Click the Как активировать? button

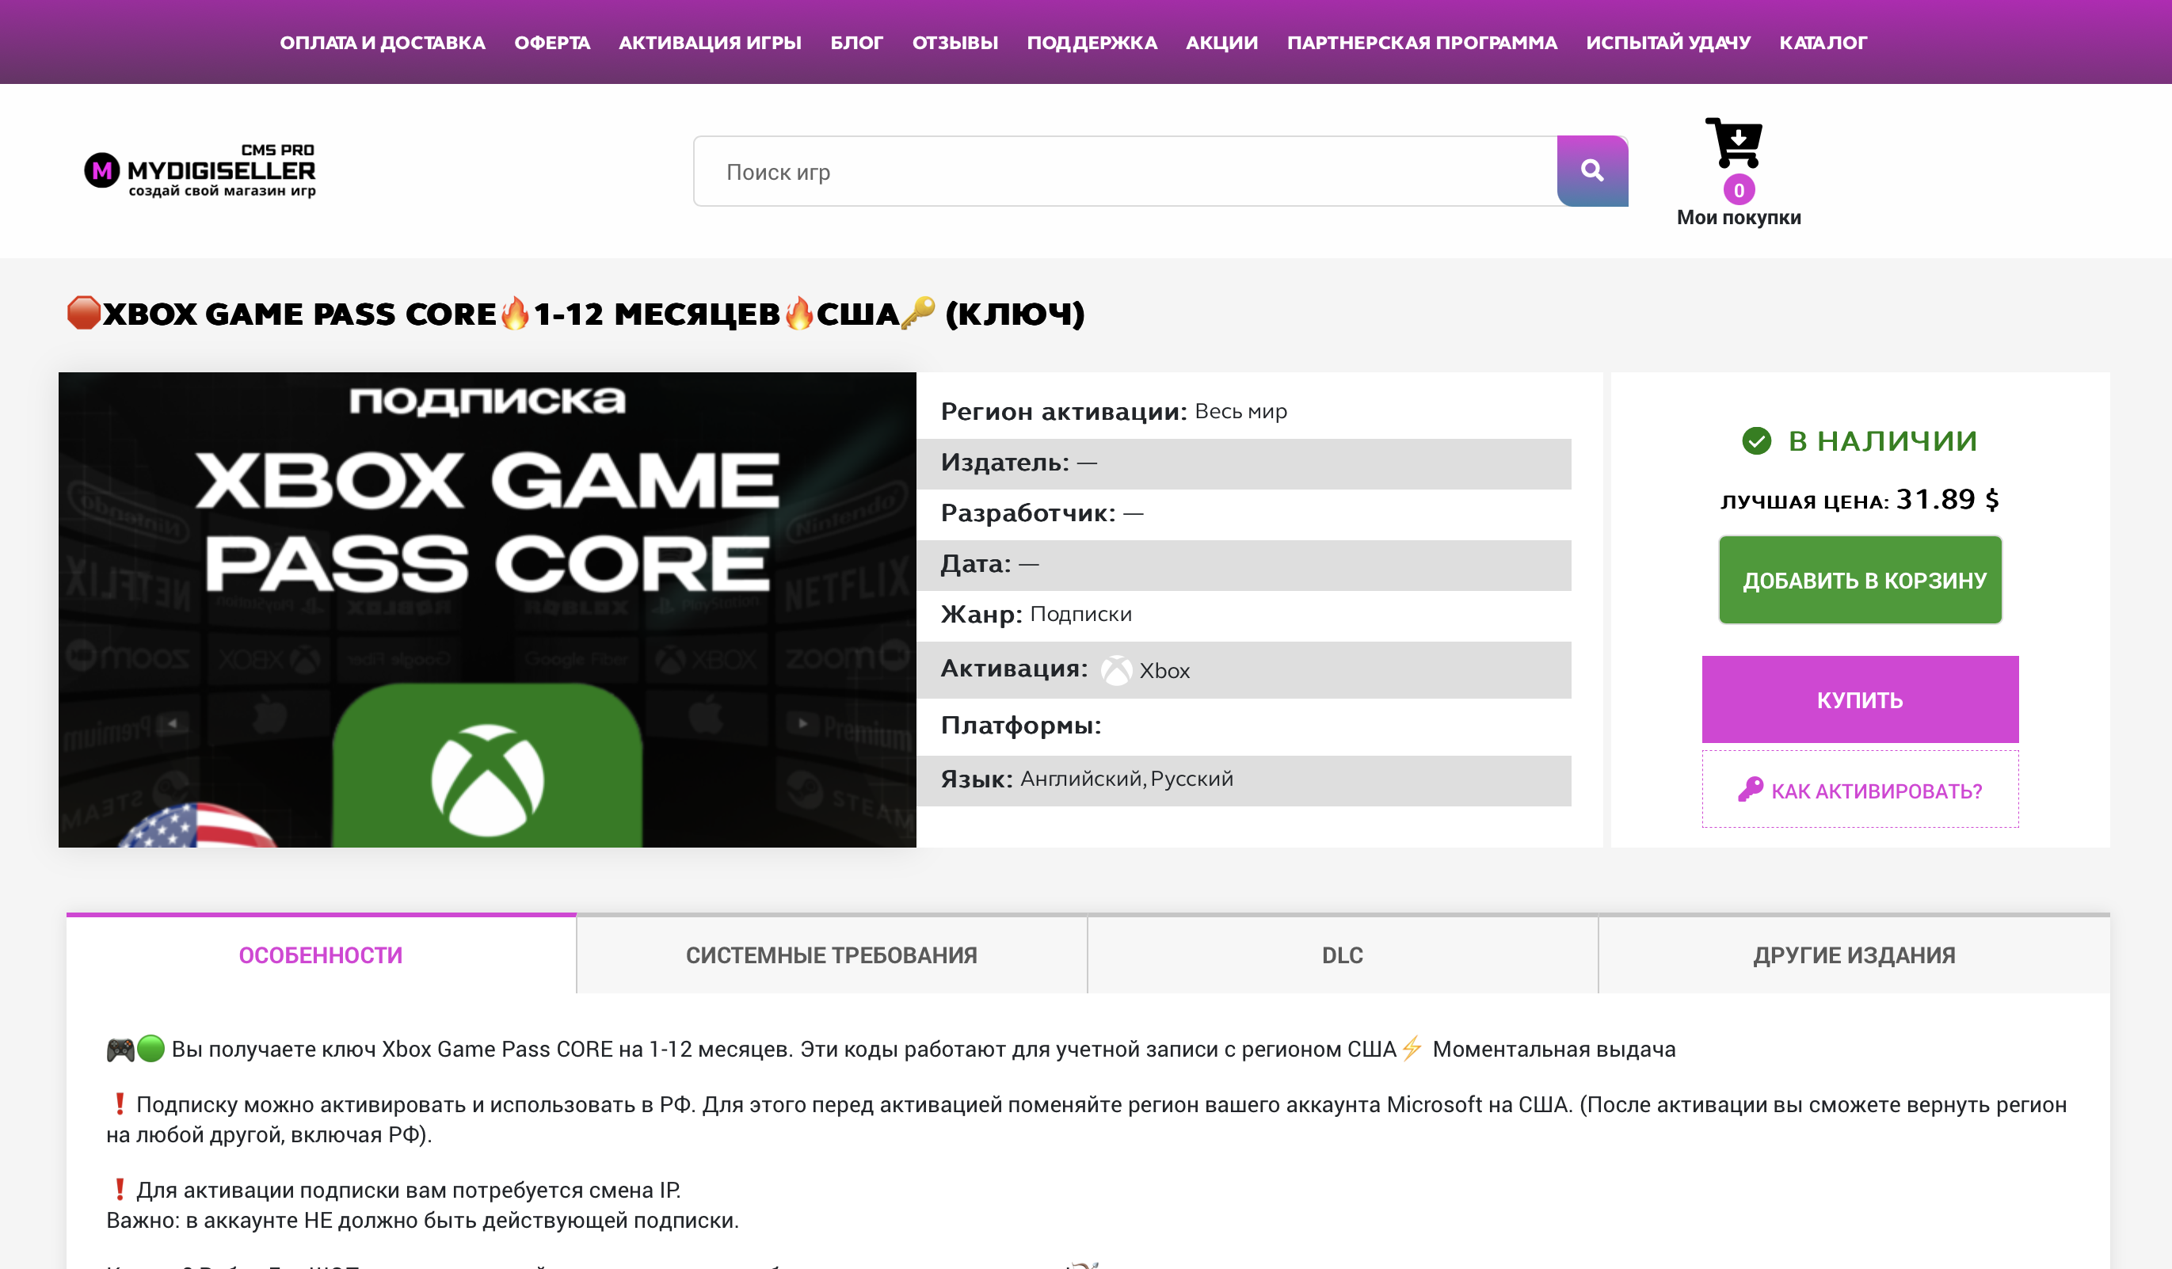click(x=1860, y=789)
